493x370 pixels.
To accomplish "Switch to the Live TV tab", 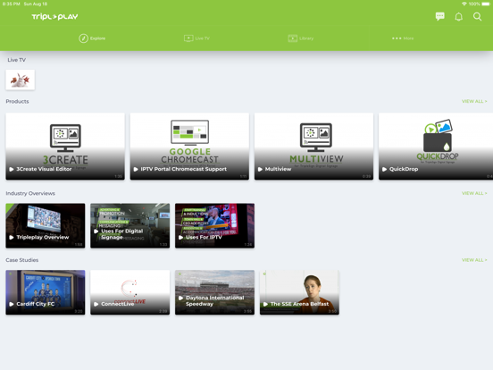I will point(196,38).
